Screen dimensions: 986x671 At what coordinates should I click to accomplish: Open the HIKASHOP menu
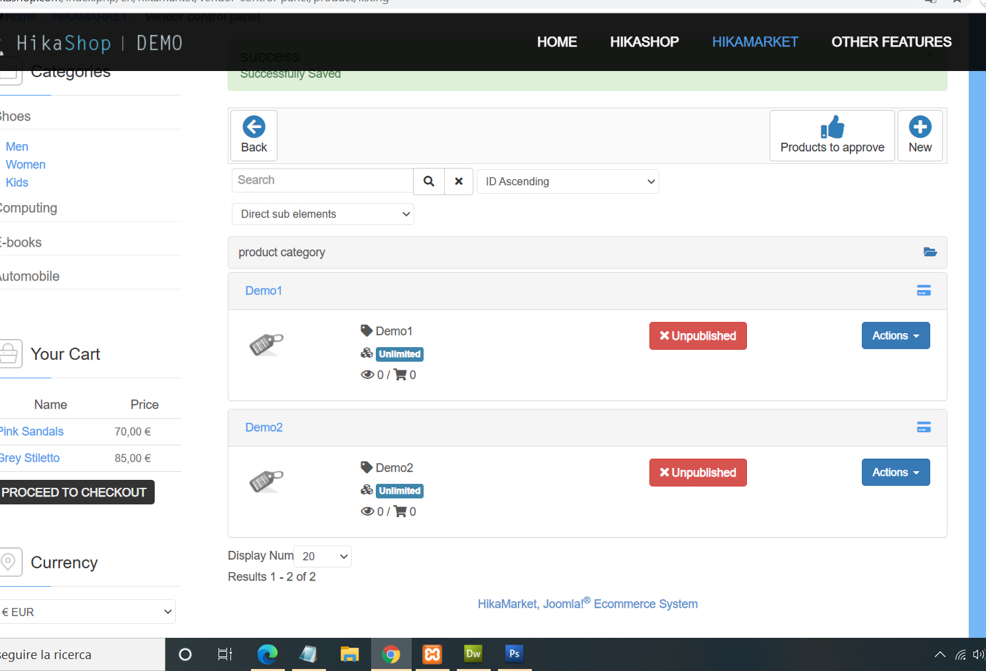645,42
